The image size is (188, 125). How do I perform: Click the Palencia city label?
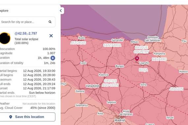click(x=104, y=75)
